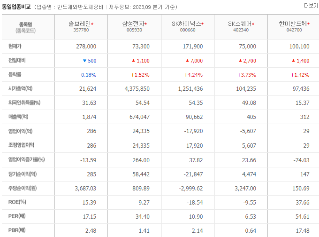This screenshot has width=319, height=237.
Task: Select foreign ownership 15.37
Action: tap(302, 103)
